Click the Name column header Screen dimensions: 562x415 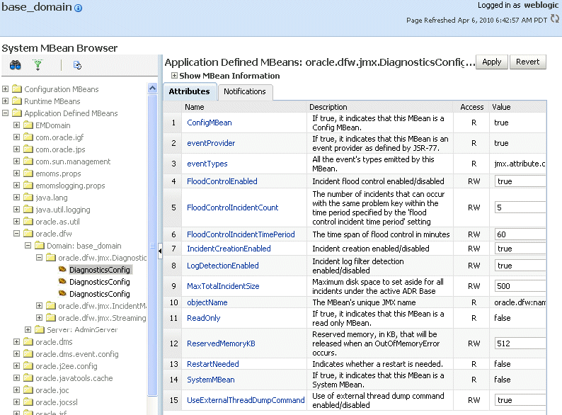[195, 107]
